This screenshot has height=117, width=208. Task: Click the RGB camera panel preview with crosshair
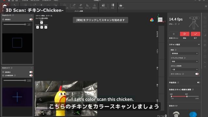17,97
